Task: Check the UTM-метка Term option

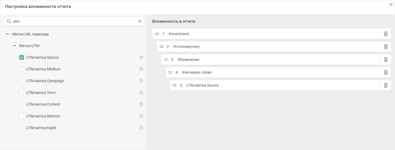Action: coord(21,93)
